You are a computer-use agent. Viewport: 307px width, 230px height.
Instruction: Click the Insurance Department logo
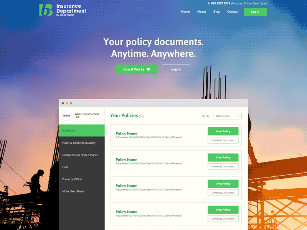[x=62, y=10]
